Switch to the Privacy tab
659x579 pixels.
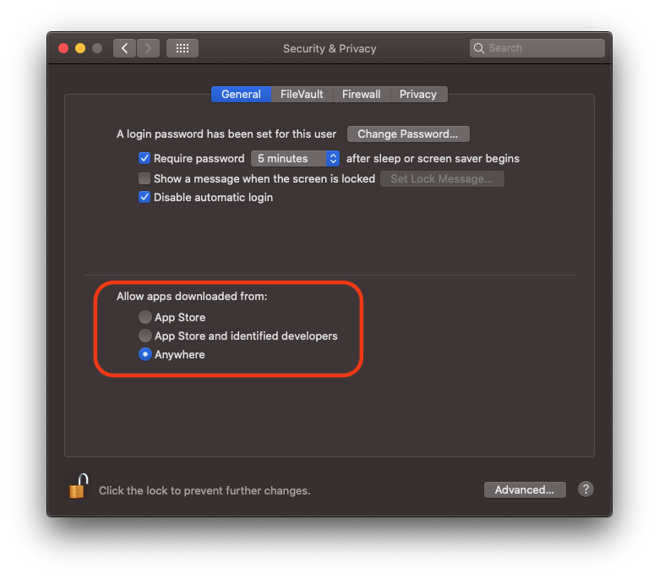click(x=418, y=94)
